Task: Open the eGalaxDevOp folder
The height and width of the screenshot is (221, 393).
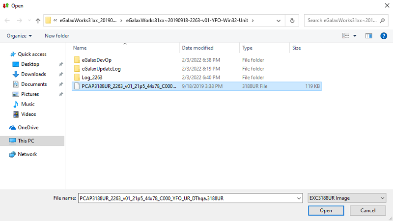Action: (x=97, y=60)
